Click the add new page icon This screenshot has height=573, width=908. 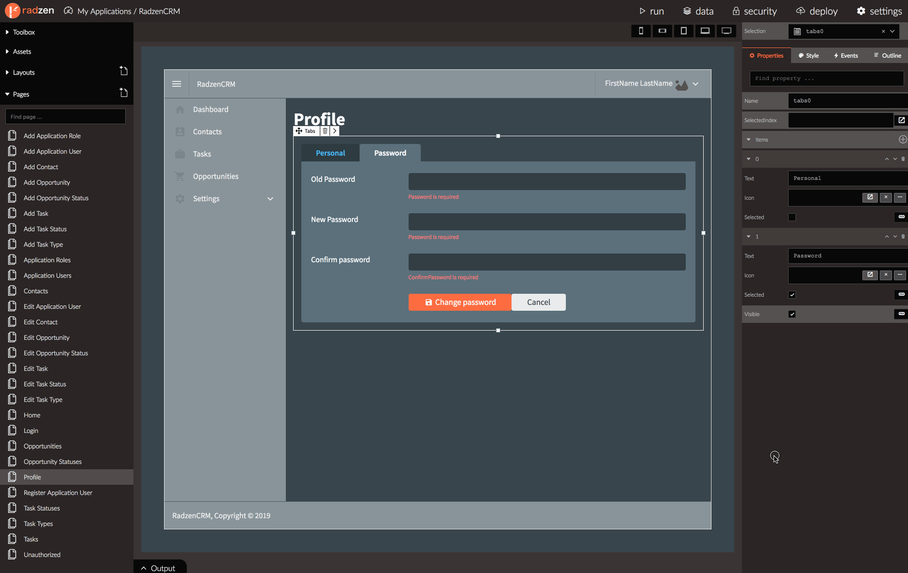tap(124, 93)
